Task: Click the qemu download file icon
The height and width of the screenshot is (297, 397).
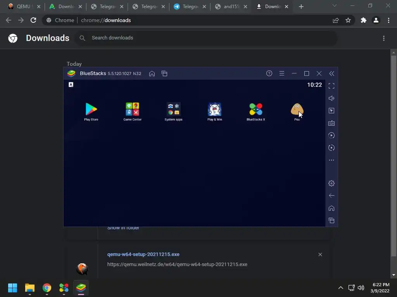Action: [82, 269]
